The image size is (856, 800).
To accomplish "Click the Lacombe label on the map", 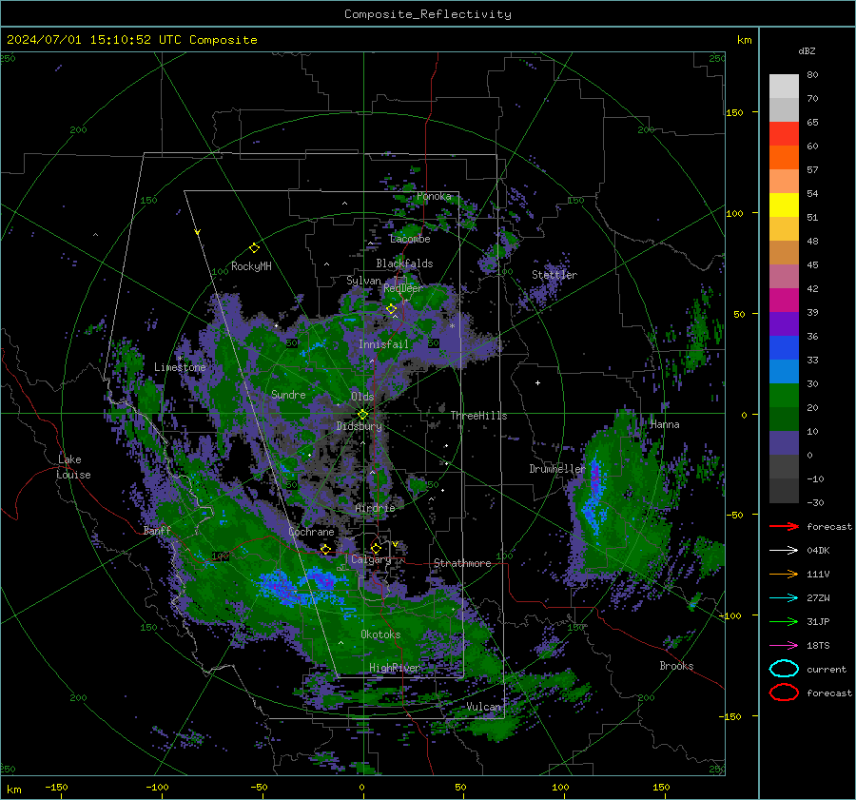I will [410, 239].
